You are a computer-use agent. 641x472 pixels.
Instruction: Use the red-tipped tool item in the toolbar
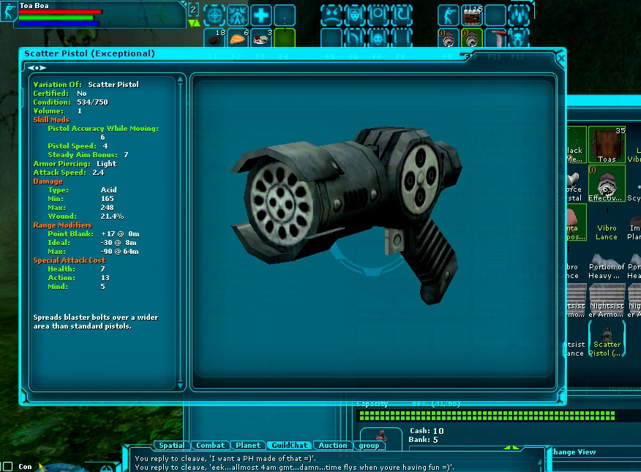pos(495,37)
